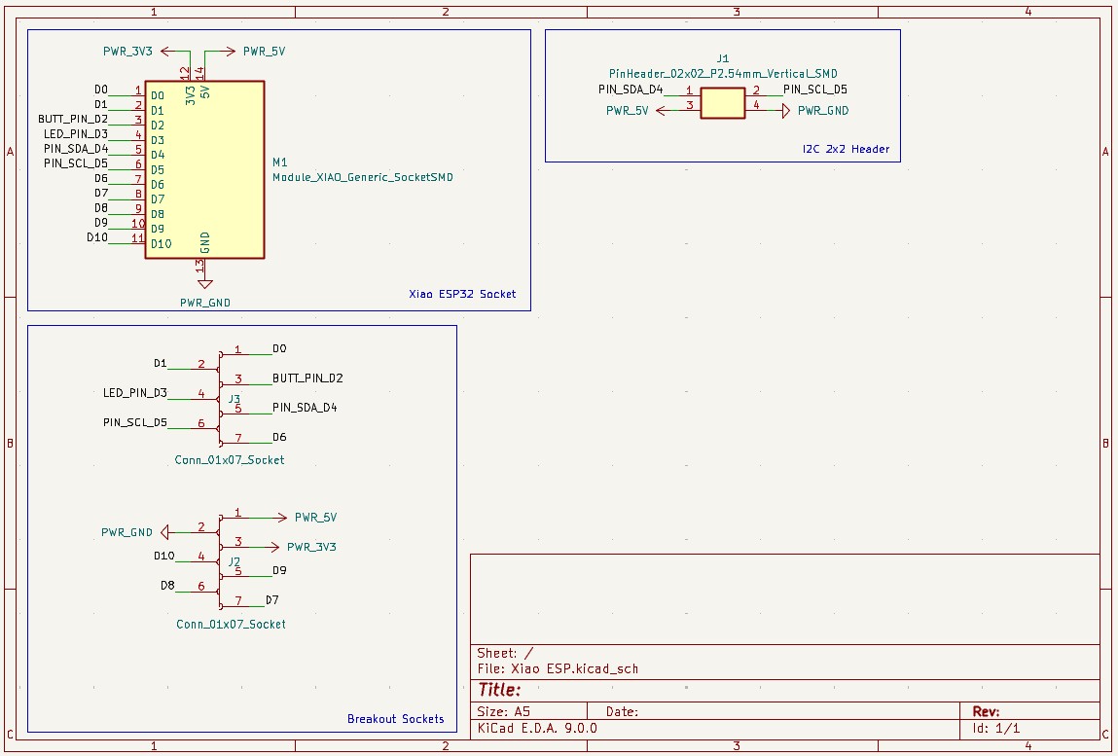Click the 'Rev:' field in title block

point(986,711)
